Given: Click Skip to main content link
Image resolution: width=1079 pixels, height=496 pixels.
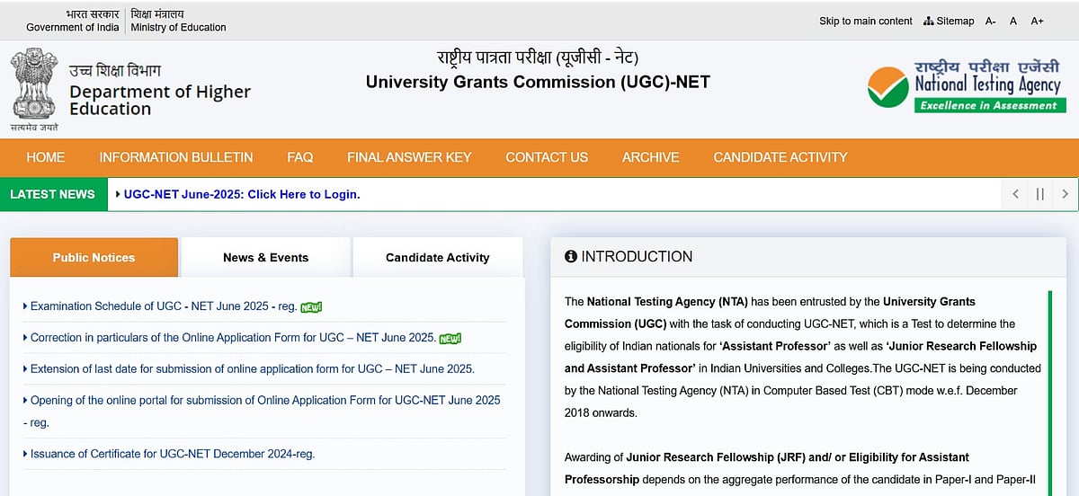Looking at the screenshot, I should coord(865,21).
